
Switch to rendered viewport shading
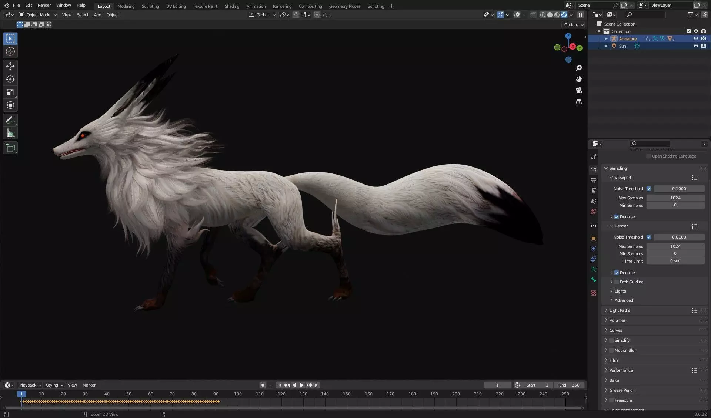[564, 15]
